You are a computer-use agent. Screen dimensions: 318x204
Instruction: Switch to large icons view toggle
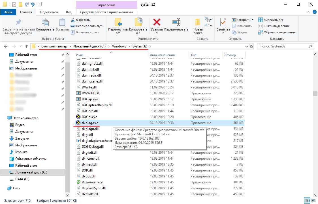313,201
